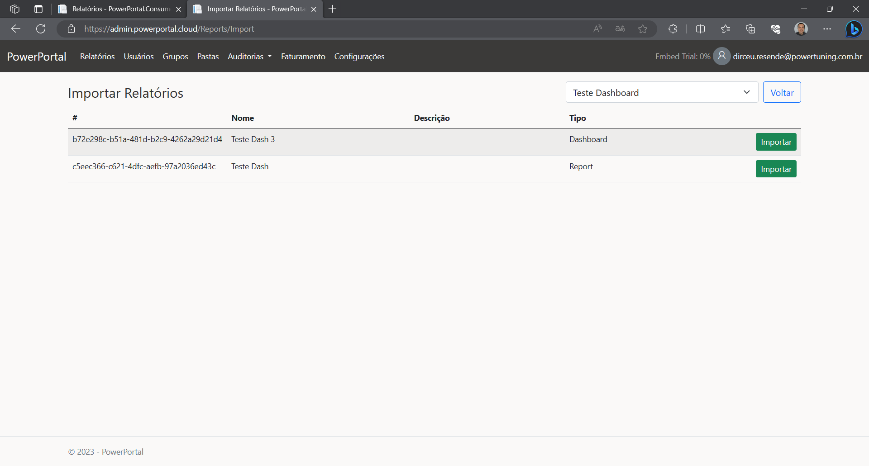
Task: Import the Teste Dash report
Action: tap(776, 169)
